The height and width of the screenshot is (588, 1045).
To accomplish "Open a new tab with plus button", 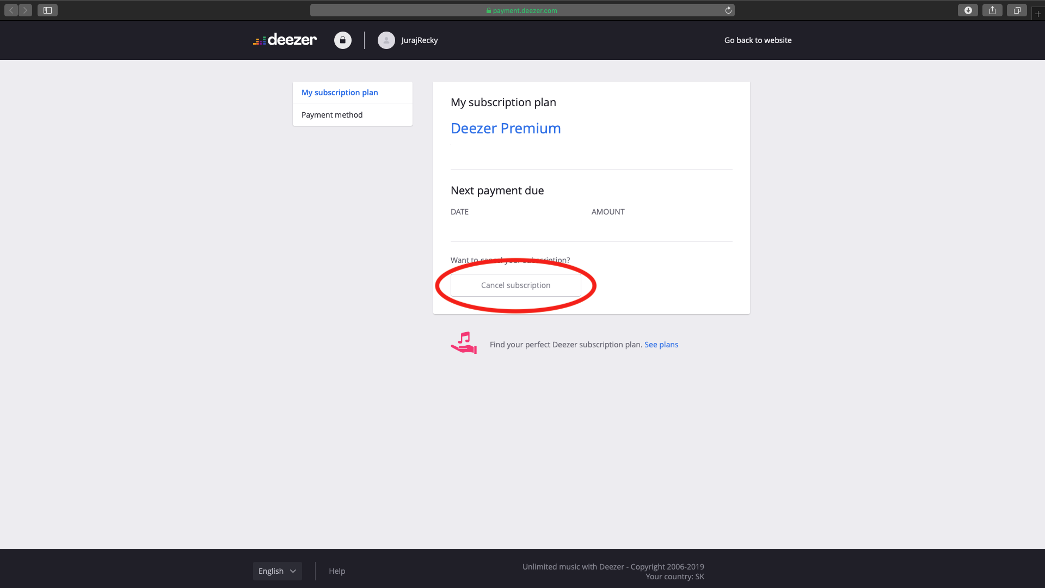I will point(1038,14).
